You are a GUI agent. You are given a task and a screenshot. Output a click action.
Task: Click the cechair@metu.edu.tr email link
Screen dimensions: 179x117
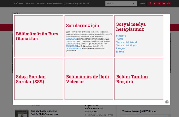click(74, 48)
